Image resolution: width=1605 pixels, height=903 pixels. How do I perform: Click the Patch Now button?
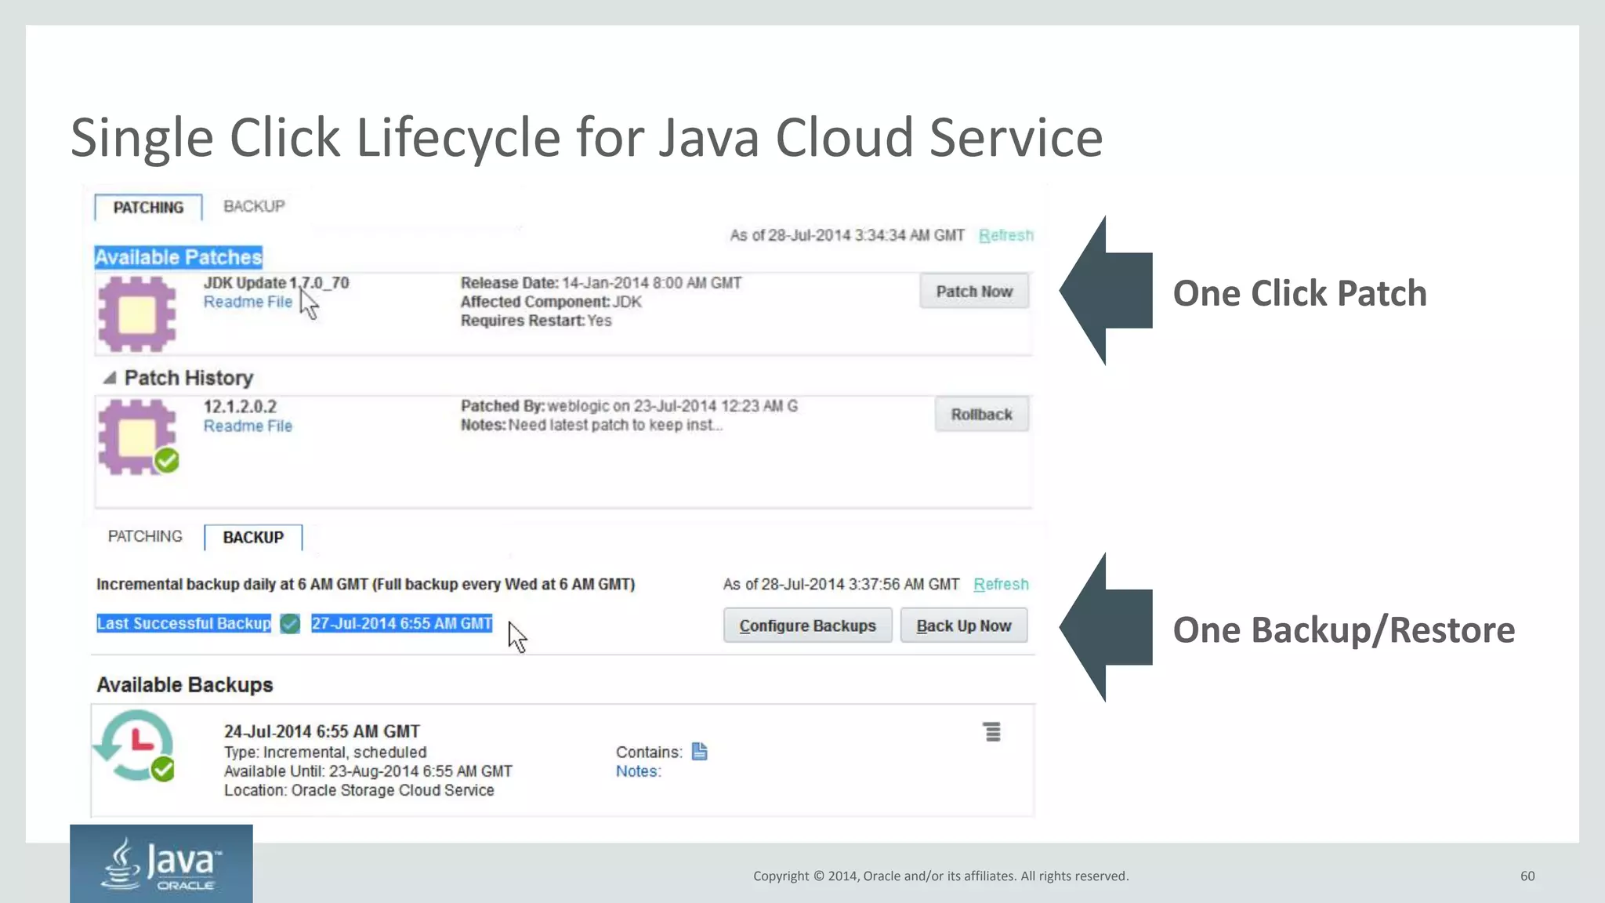pyautogui.click(x=974, y=291)
